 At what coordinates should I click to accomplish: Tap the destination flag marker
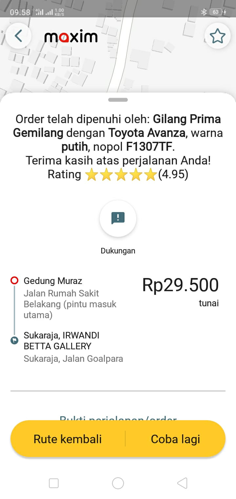(x=14, y=340)
